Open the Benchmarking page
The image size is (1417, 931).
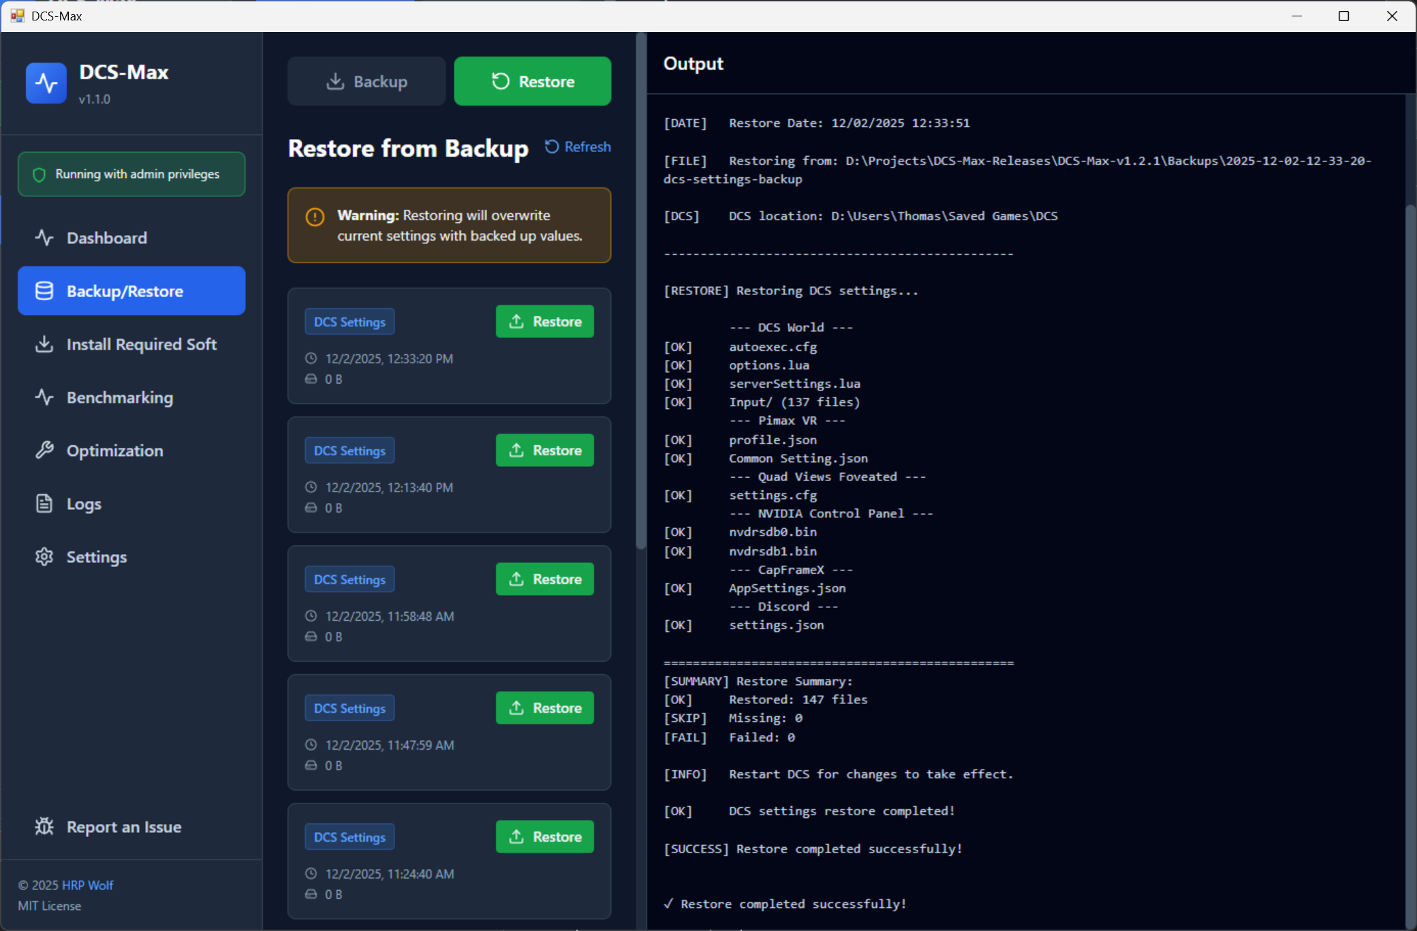point(119,397)
